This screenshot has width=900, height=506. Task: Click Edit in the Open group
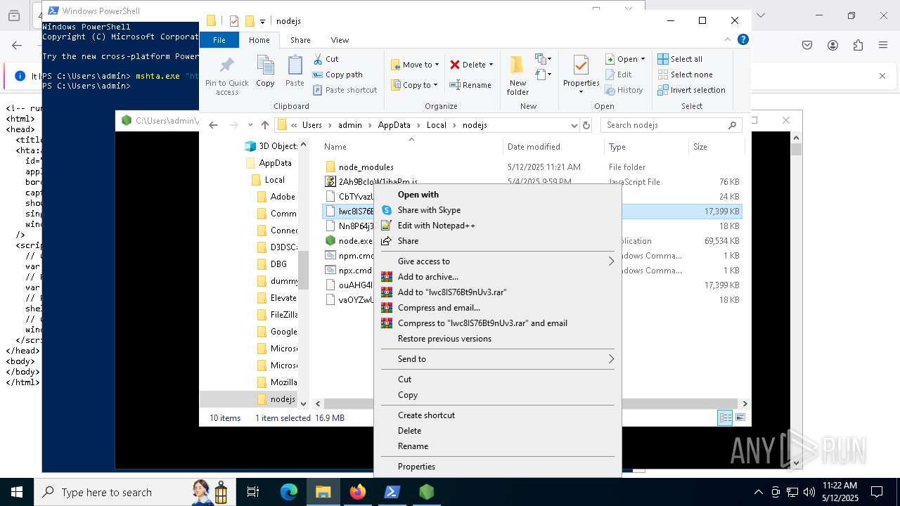[x=618, y=74]
